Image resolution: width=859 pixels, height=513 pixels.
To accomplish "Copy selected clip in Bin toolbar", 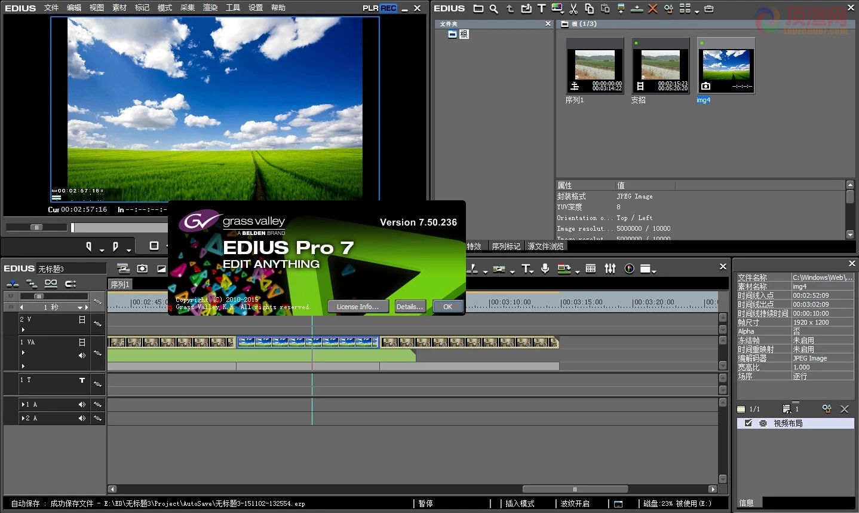I will coord(589,8).
